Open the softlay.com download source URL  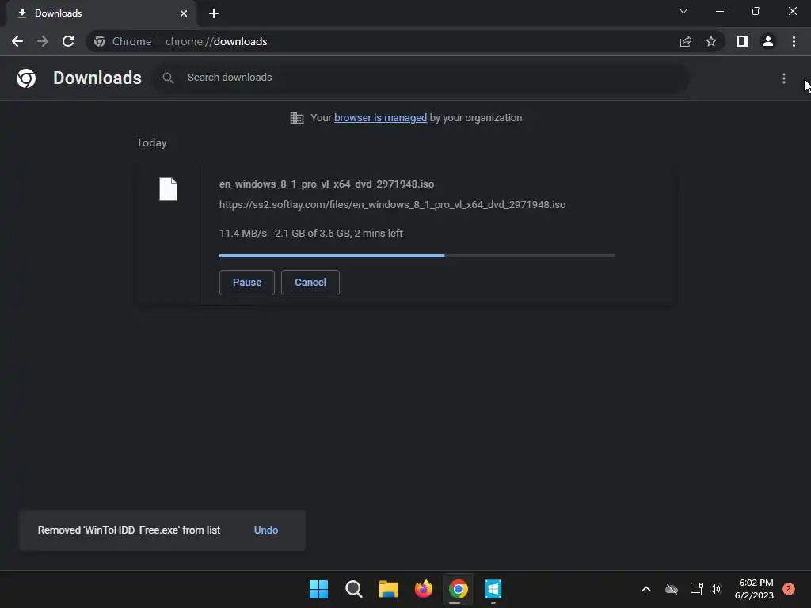pyautogui.click(x=392, y=205)
